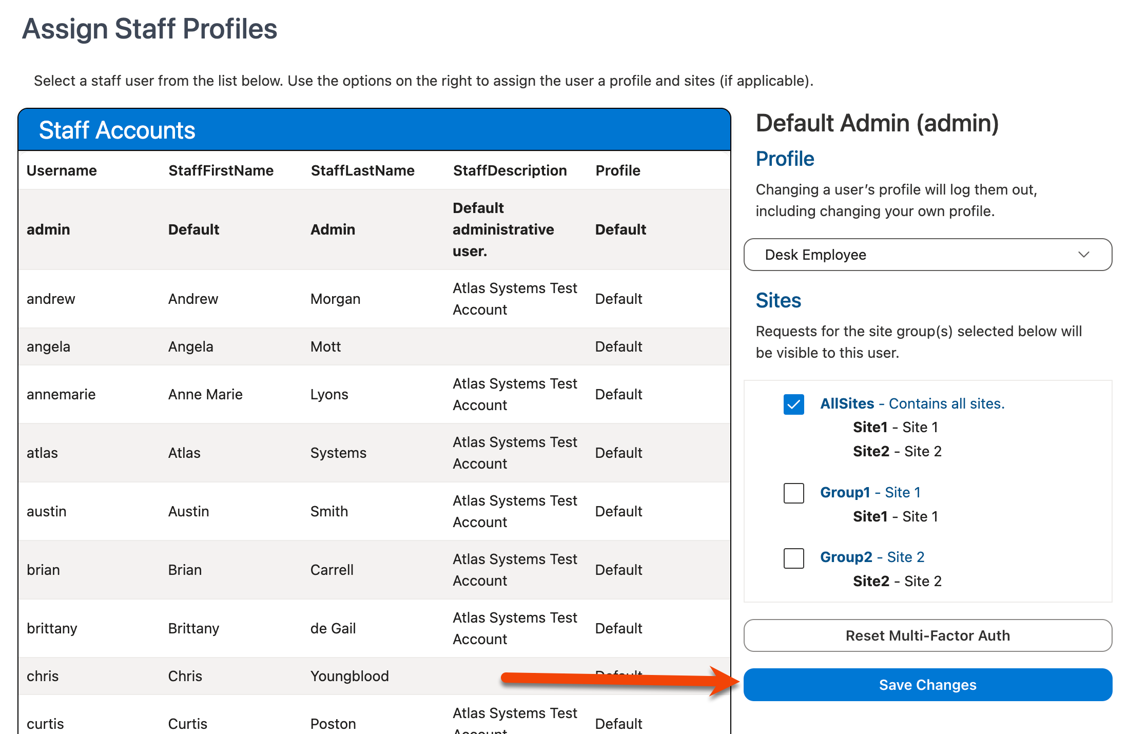Click the profile dropdown chevron arrow
Viewport: 1128px width, 734px height.
coord(1083,255)
